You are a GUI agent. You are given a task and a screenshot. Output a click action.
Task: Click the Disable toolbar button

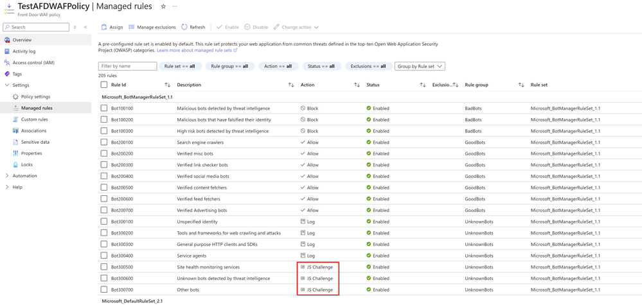click(x=256, y=27)
